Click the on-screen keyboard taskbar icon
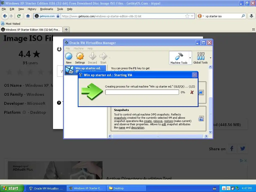256x192 pixels. coord(214,188)
